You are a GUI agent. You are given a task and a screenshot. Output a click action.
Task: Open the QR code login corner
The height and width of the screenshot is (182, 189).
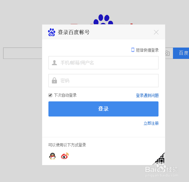click(x=160, y=160)
